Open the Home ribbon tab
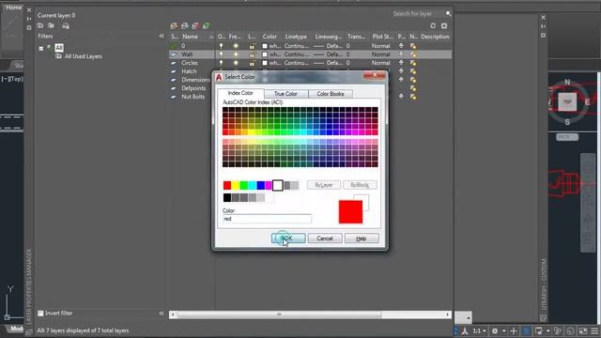 (x=14, y=8)
